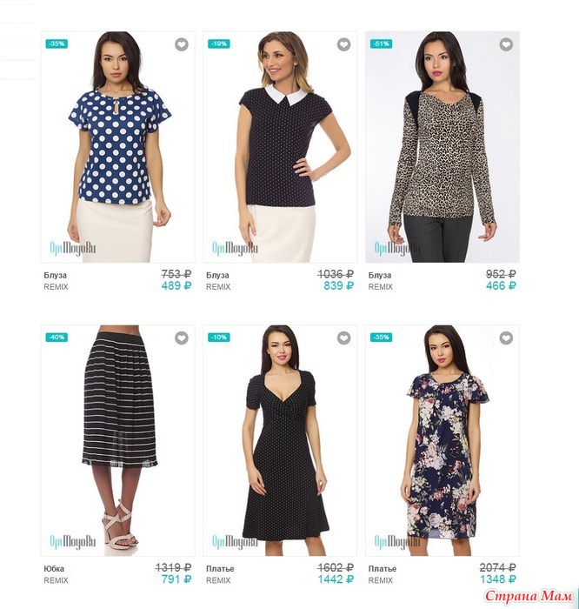Image resolution: width=579 pixels, height=609 pixels.
Task: Click heart icon on black dotted dress
Action: click(x=343, y=338)
